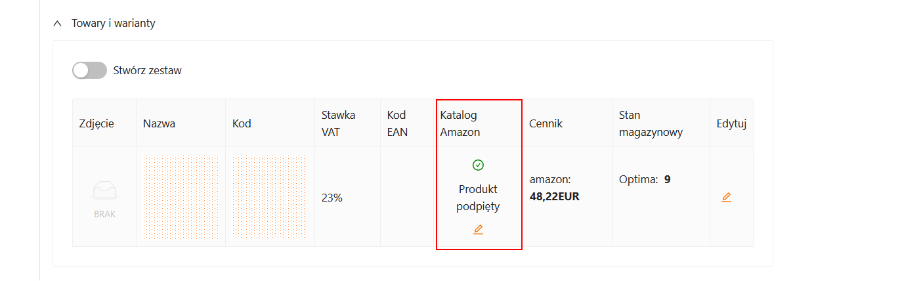
Task: Click the Produkt podpięty status text
Action: coord(479,198)
